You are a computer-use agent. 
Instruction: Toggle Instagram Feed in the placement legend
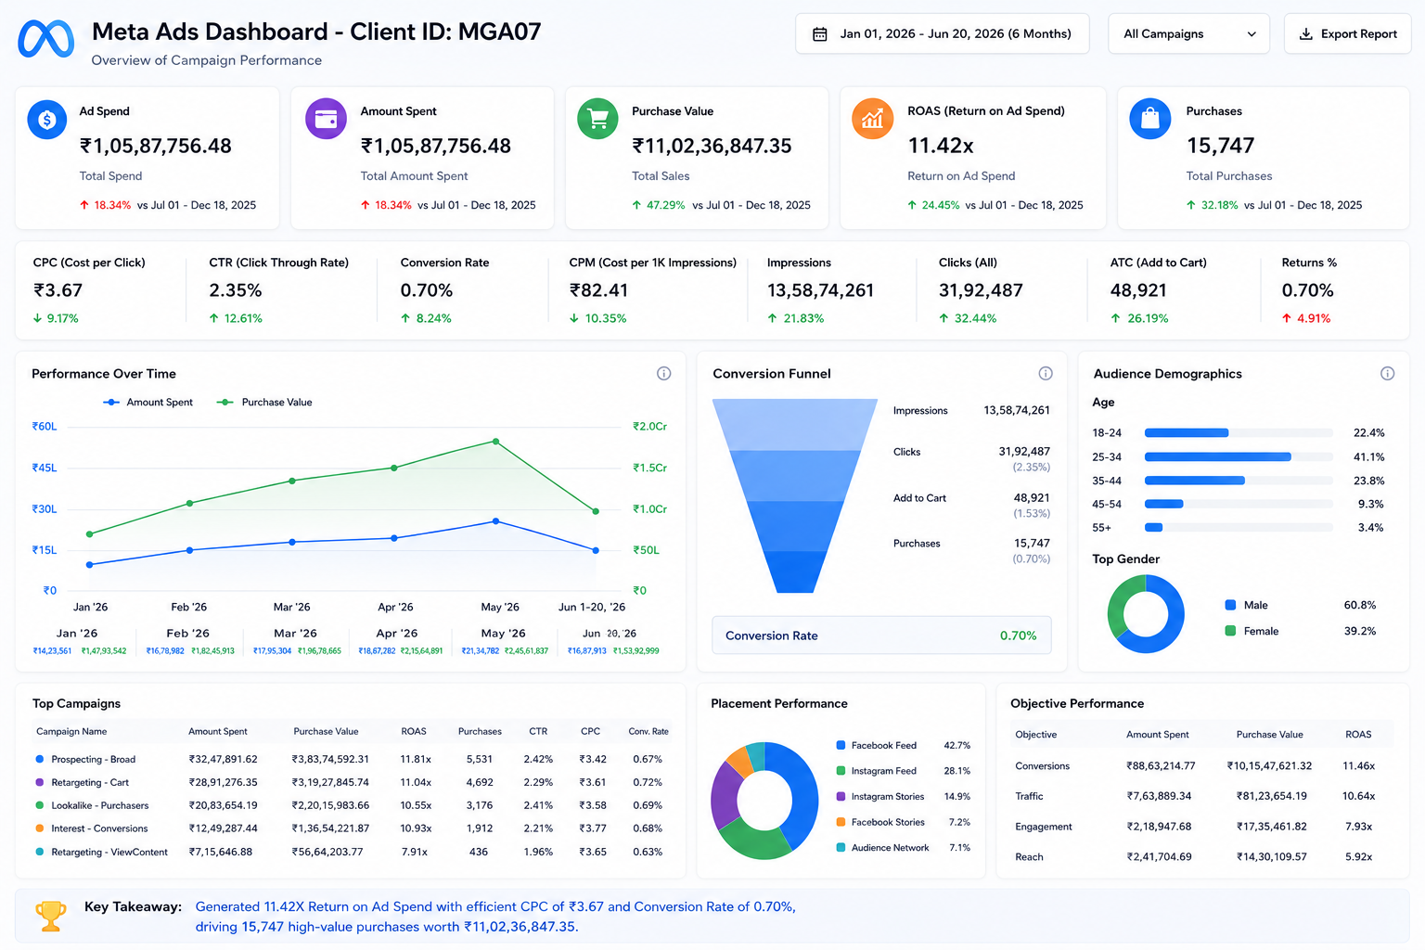pos(876,771)
